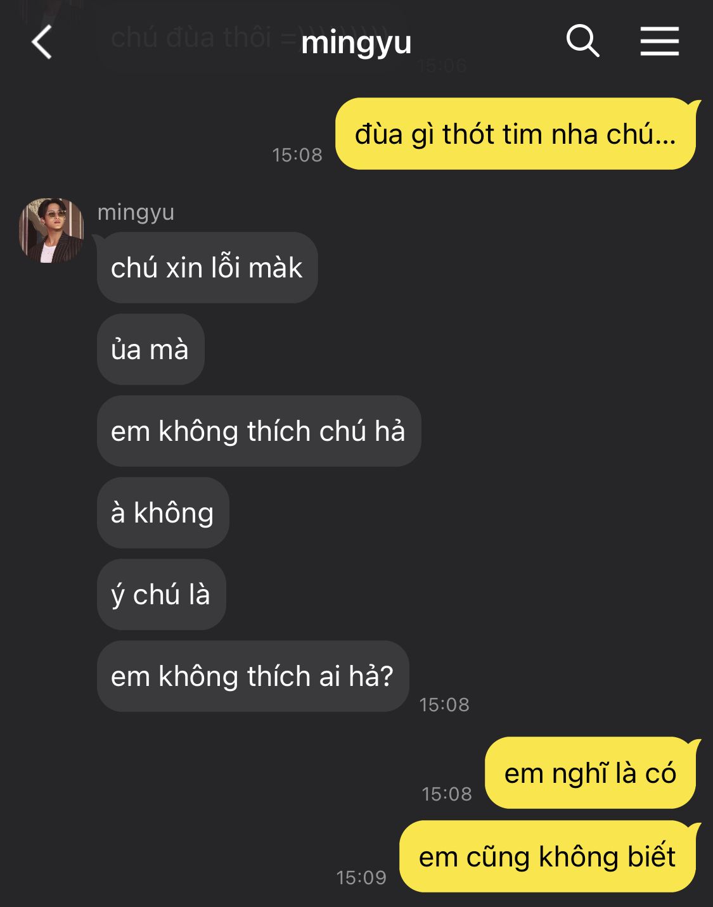The height and width of the screenshot is (907, 713).
Task: Tap 15:08 timestamp after 'em không thích ai hả?'
Action: (444, 704)
